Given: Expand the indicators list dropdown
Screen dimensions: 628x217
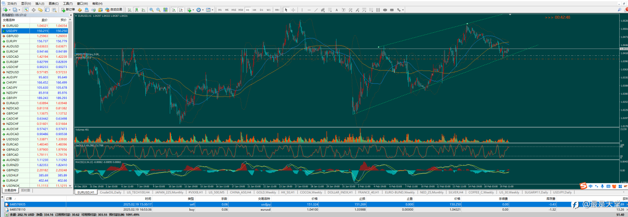Looking at the screenshot, I should pos(193,10).
